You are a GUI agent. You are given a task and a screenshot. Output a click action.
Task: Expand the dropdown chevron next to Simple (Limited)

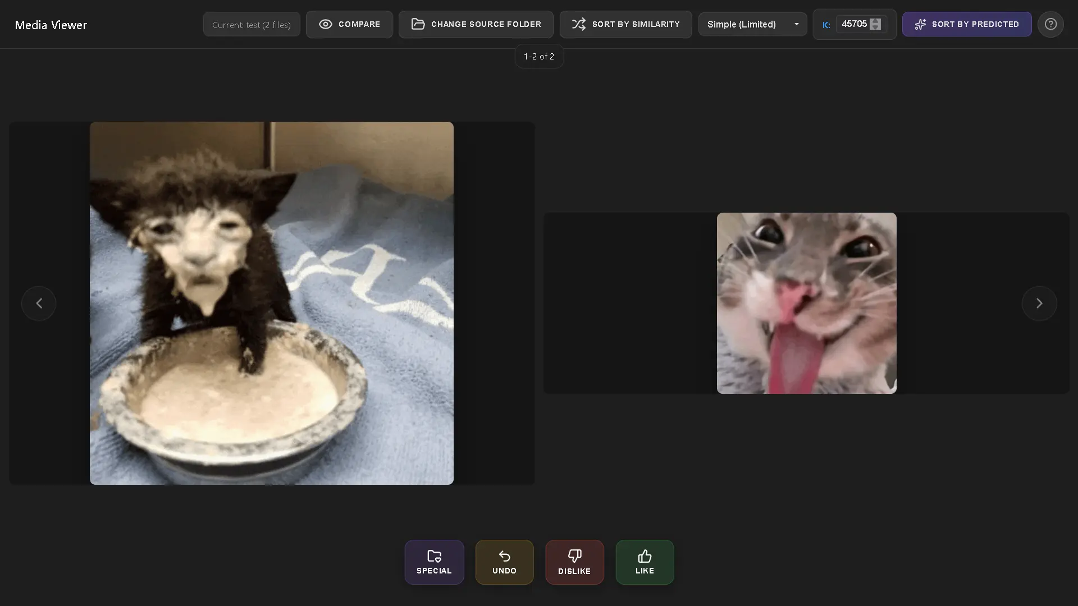(x=797, y=24)
